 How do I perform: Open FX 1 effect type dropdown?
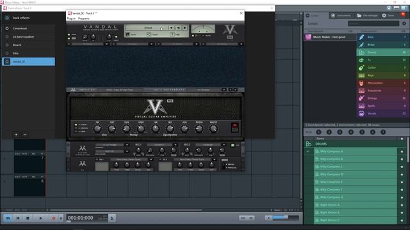click(x=151, y=160)
